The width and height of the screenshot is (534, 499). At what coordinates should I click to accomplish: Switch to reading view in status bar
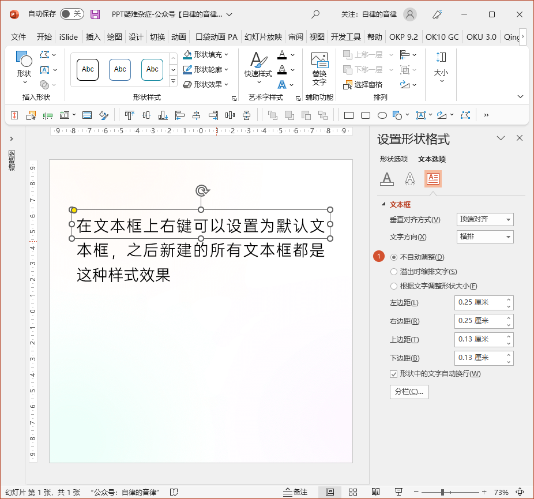coord(375,492)
